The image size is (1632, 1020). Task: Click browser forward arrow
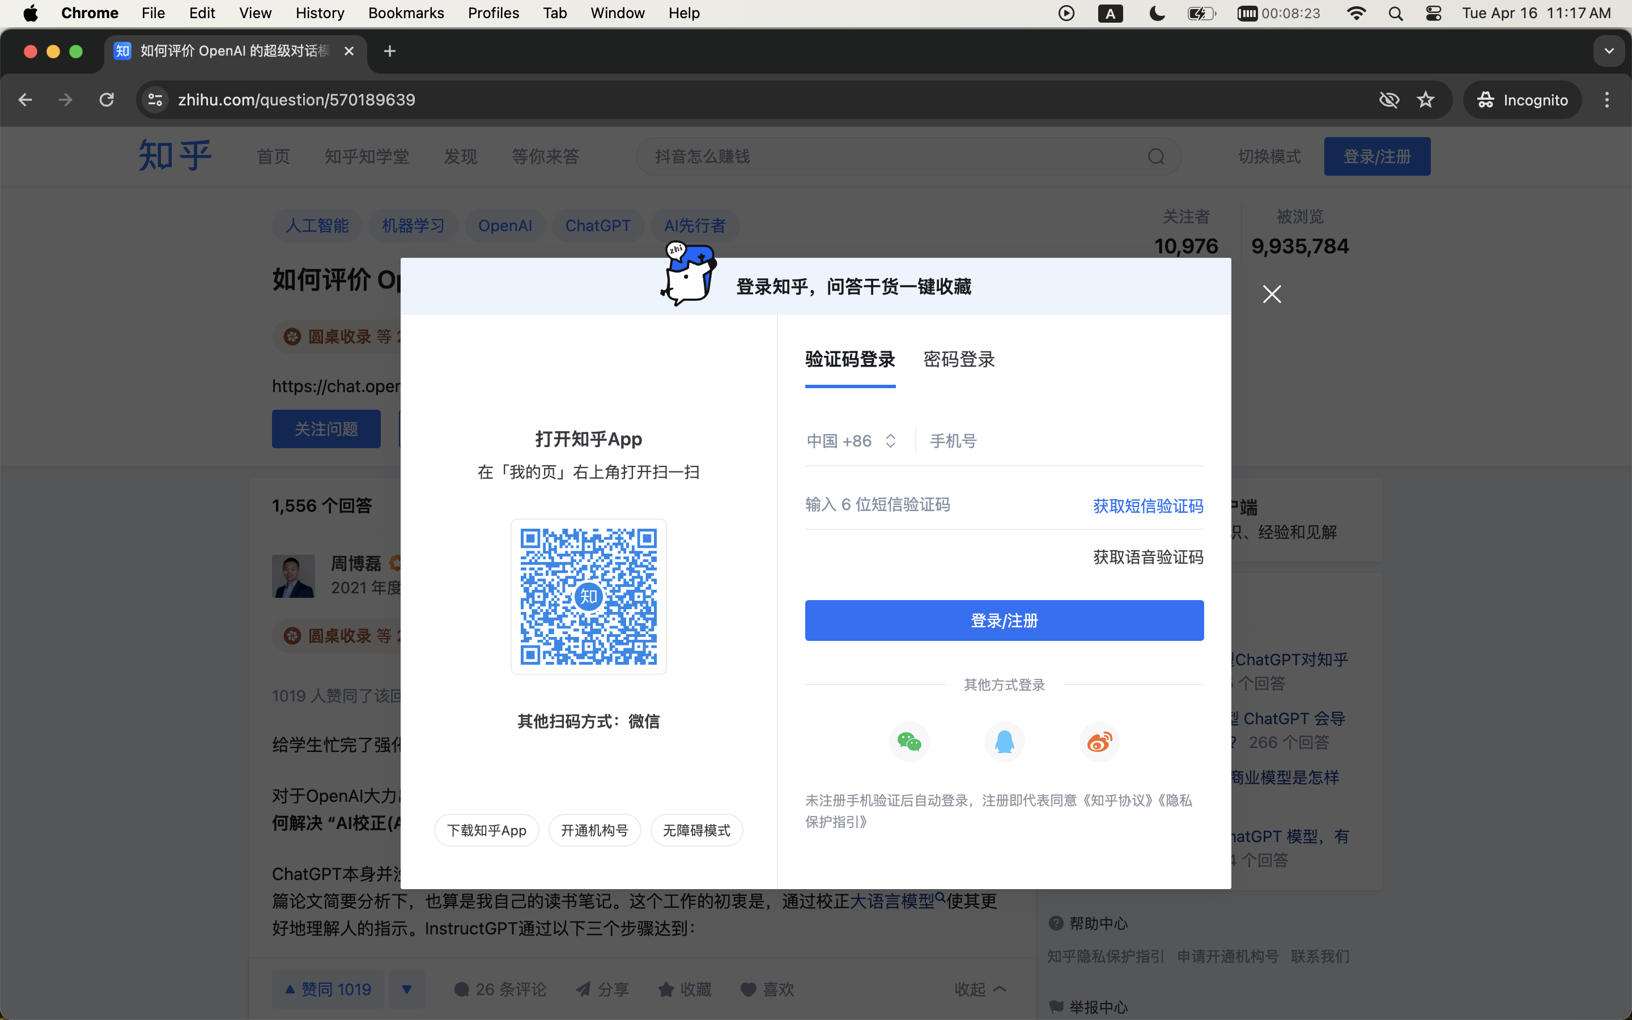pyautogui.click(x=65, y=100)
